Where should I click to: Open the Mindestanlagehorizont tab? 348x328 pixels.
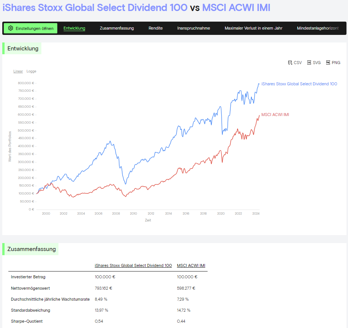[318, 28]
